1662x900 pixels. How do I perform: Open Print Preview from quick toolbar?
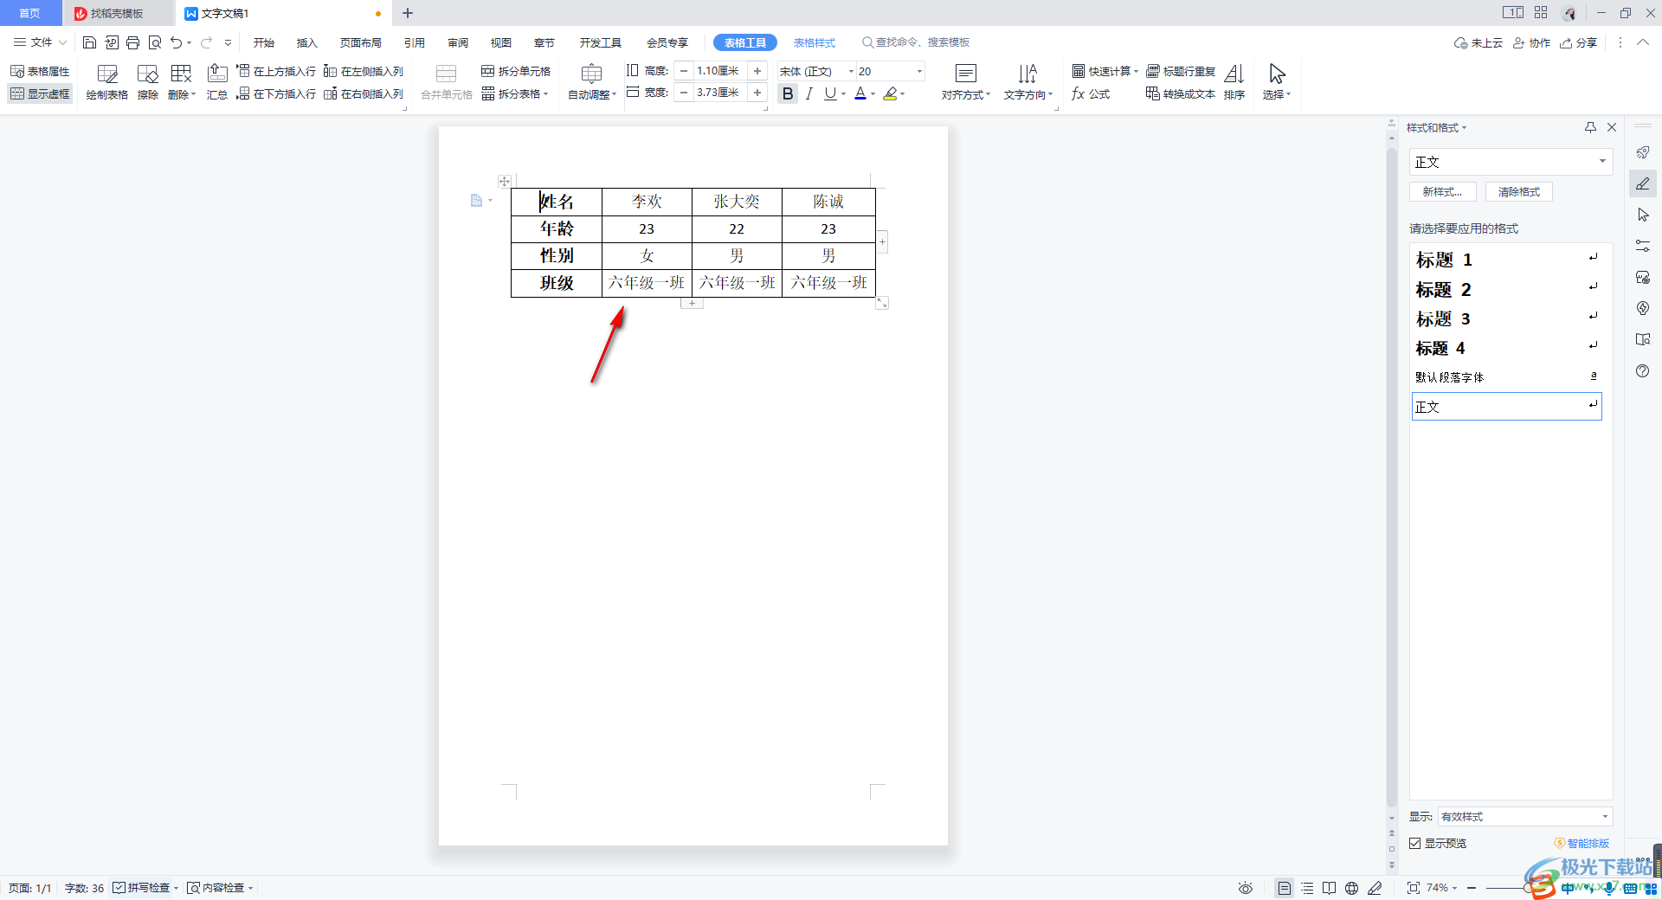click(x=155, y=42)
